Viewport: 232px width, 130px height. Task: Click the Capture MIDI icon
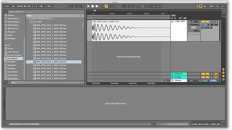(x=113, y=6)
